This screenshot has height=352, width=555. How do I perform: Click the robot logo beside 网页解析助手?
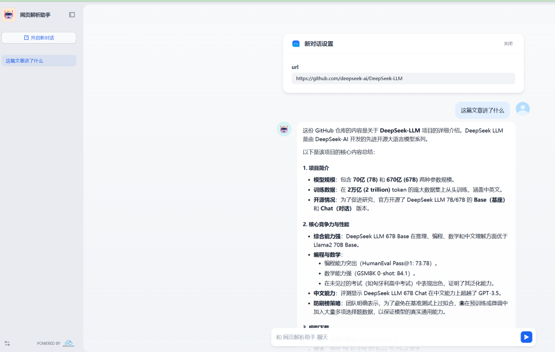[x=9, y=15]
